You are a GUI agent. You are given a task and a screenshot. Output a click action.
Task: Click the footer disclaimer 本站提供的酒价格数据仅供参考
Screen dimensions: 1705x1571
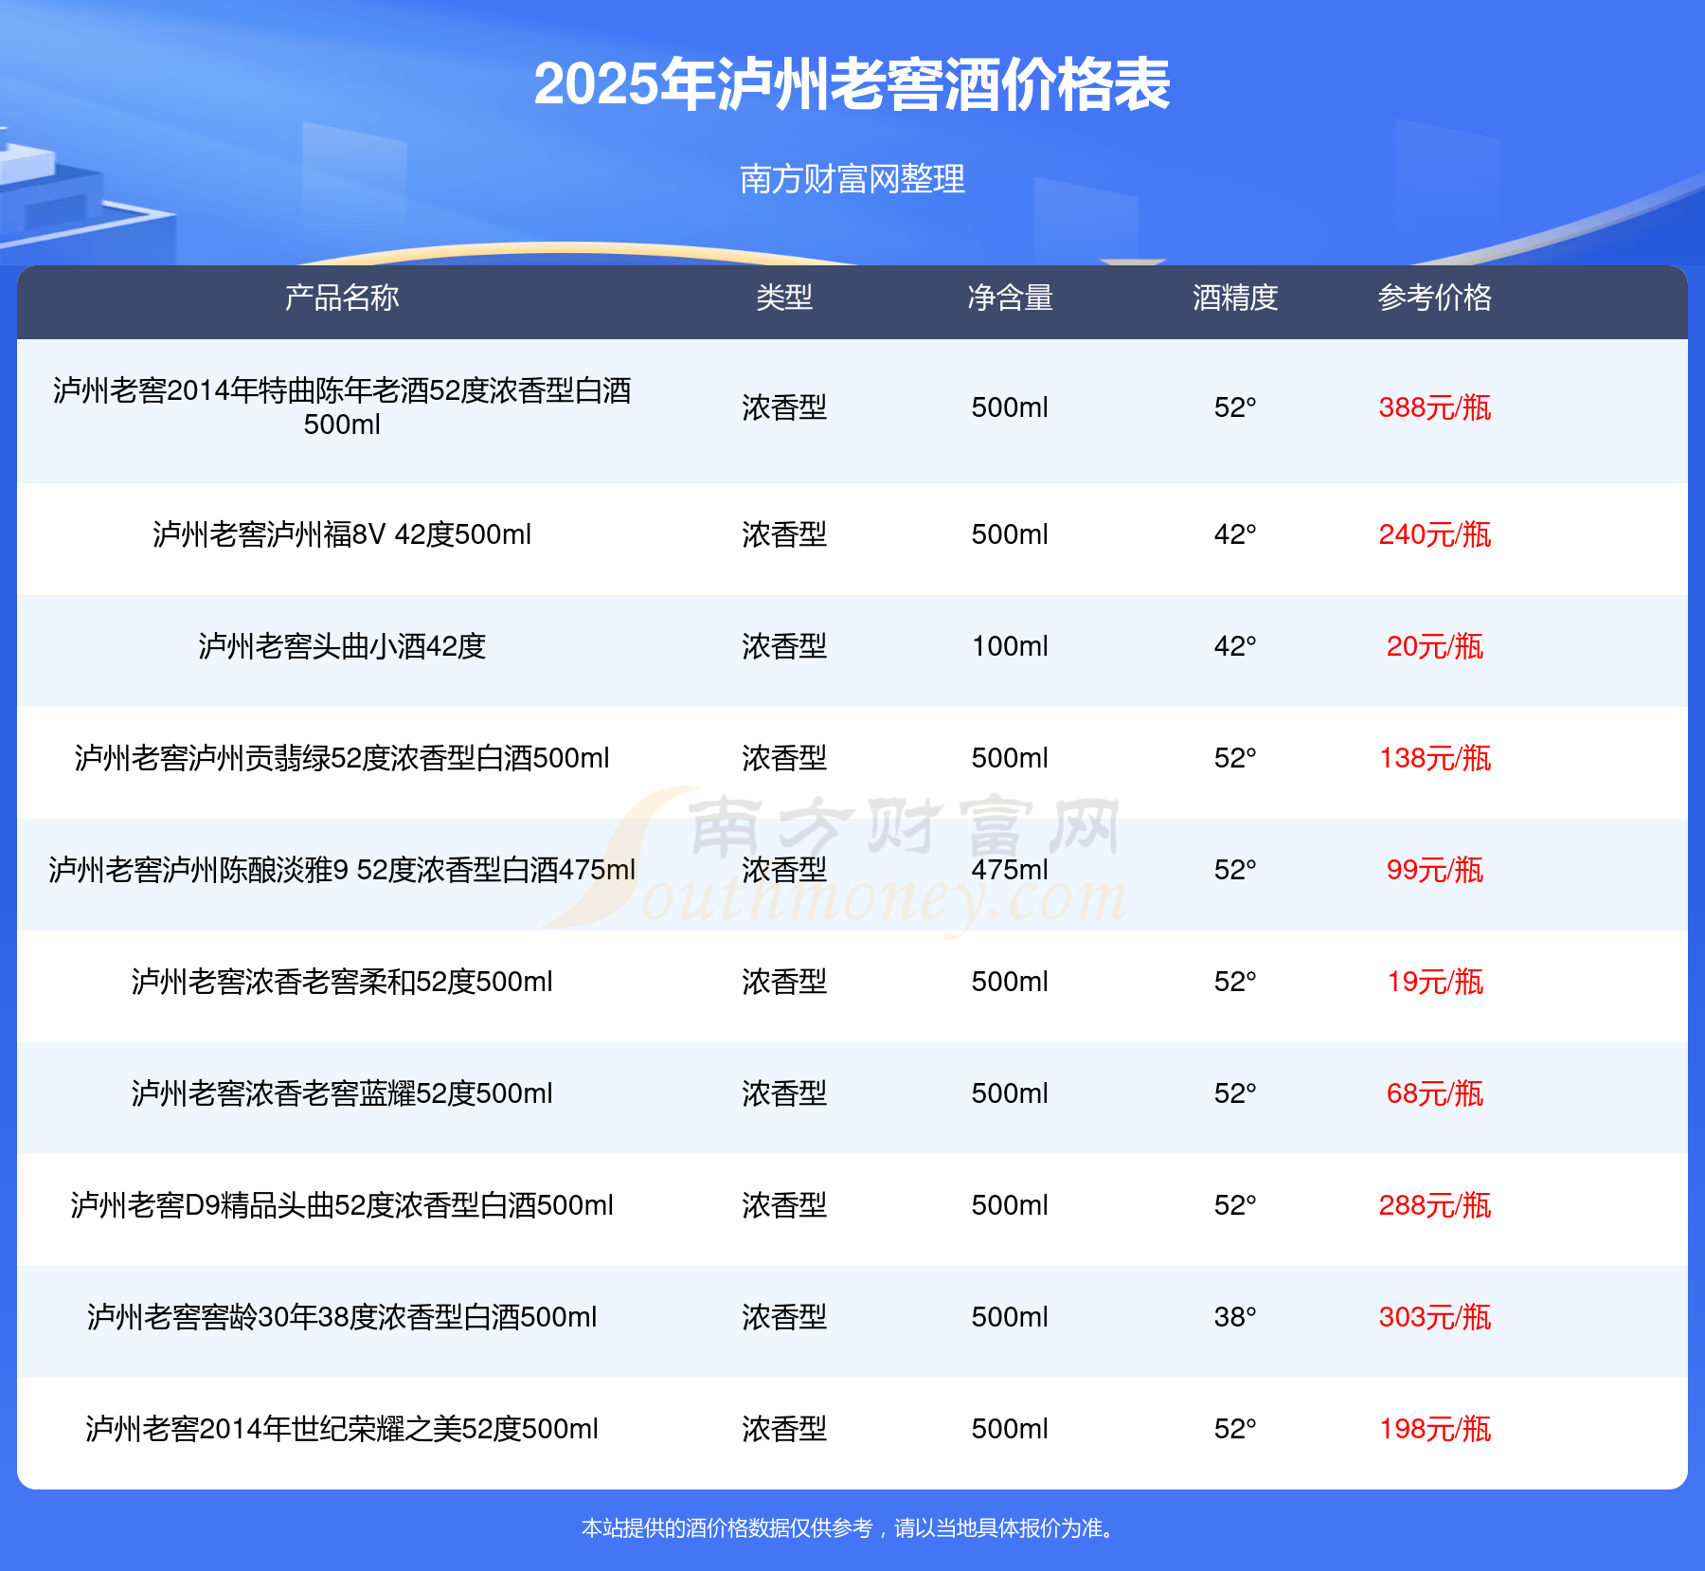727,1528
